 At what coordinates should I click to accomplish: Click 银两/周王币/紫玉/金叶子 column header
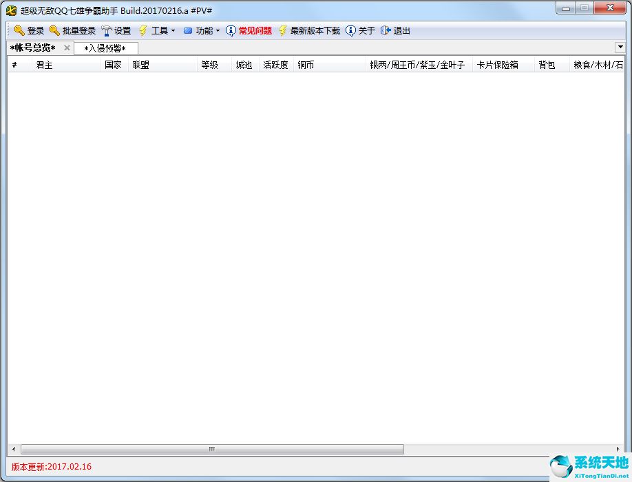(419, 65)
